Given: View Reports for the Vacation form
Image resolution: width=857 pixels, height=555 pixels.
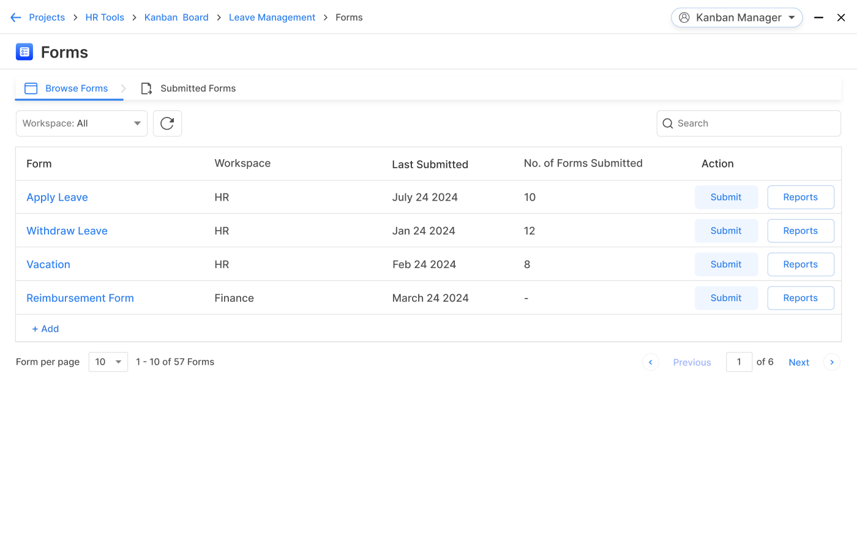Looking at the screenshot, I should click(801, 264).
